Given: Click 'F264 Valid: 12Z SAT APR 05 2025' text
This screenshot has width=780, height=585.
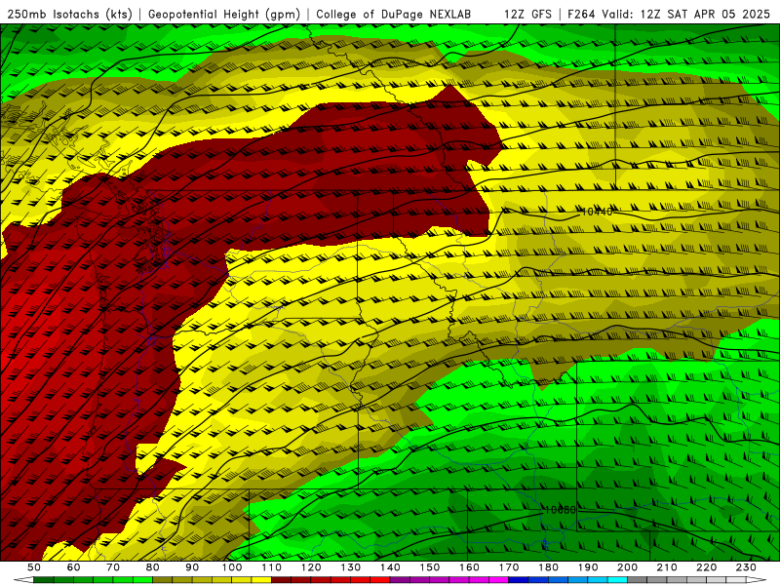Looking at the screenshot, I should [x=669, y=15].
